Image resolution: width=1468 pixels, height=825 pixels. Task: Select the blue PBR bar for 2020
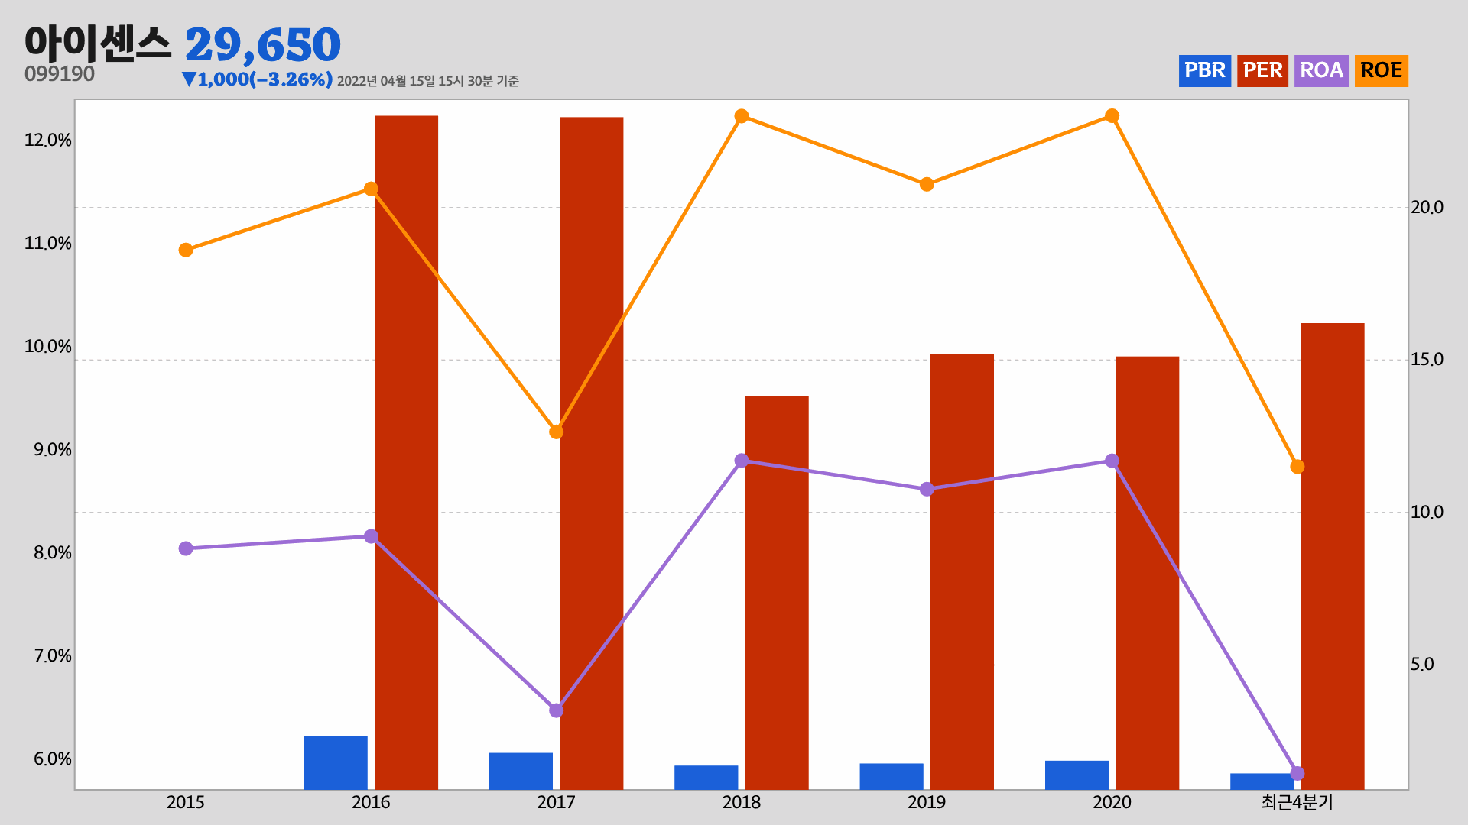[x=1077, y=775]
